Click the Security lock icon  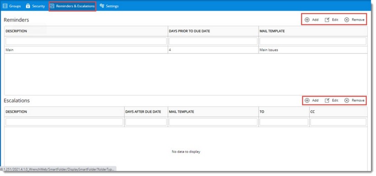[x=28, y=6]
